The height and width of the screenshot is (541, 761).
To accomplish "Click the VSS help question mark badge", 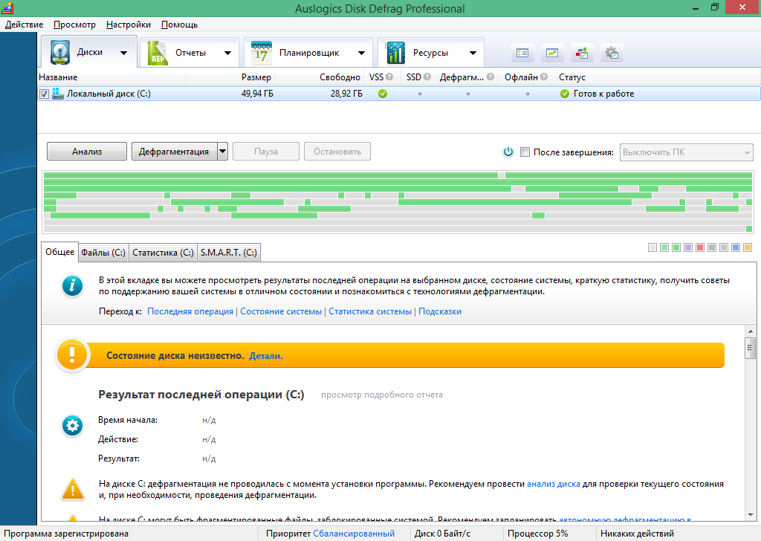I will 389,77.
